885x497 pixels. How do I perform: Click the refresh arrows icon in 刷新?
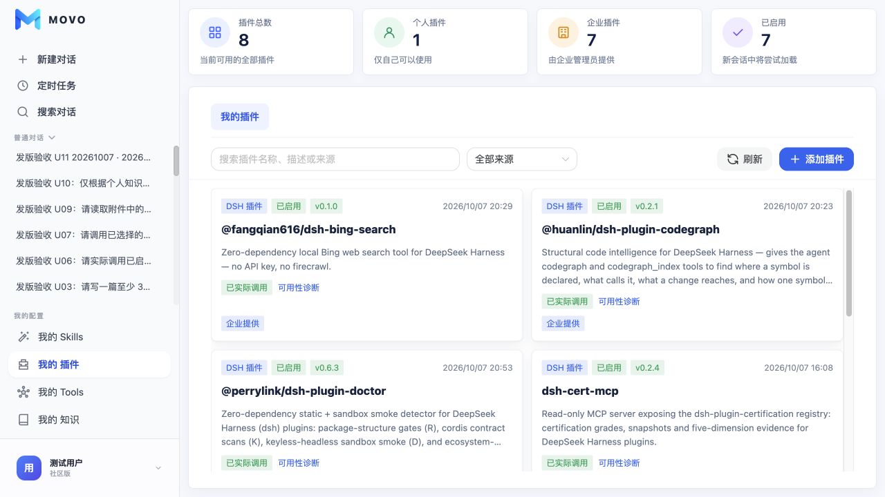coord(733,159)
